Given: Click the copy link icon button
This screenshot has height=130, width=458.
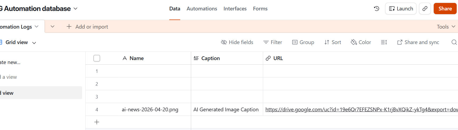Looking at the screenshot, I should pyautogui.click(x=425, y=9).
